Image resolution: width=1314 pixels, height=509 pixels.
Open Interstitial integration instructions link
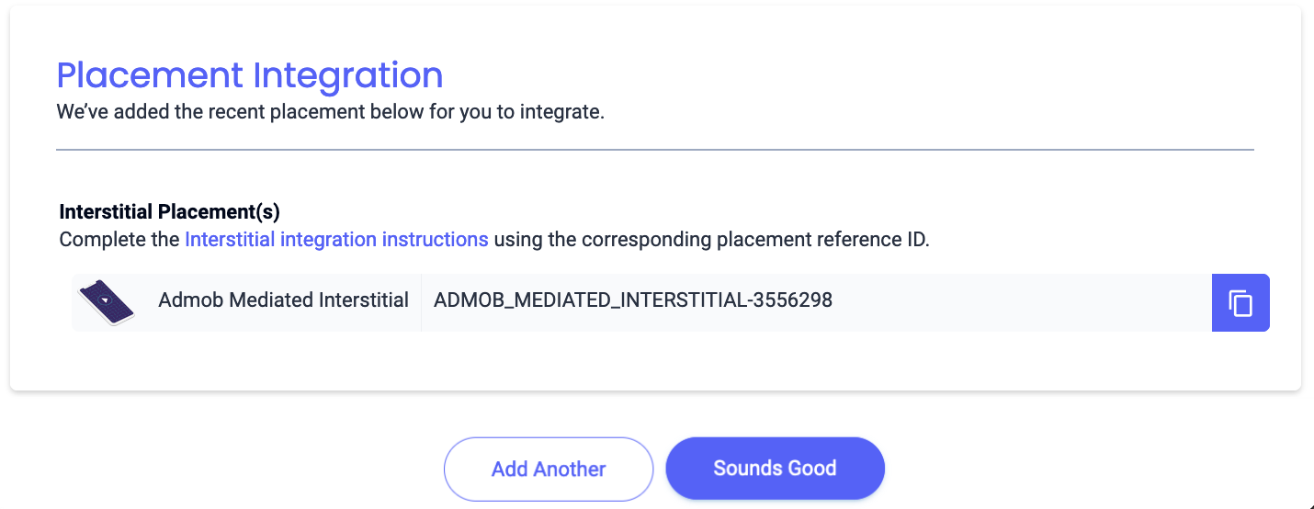(336, 240)
